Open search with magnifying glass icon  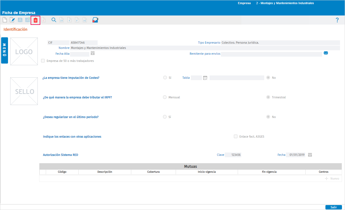[x=54, y=20]
